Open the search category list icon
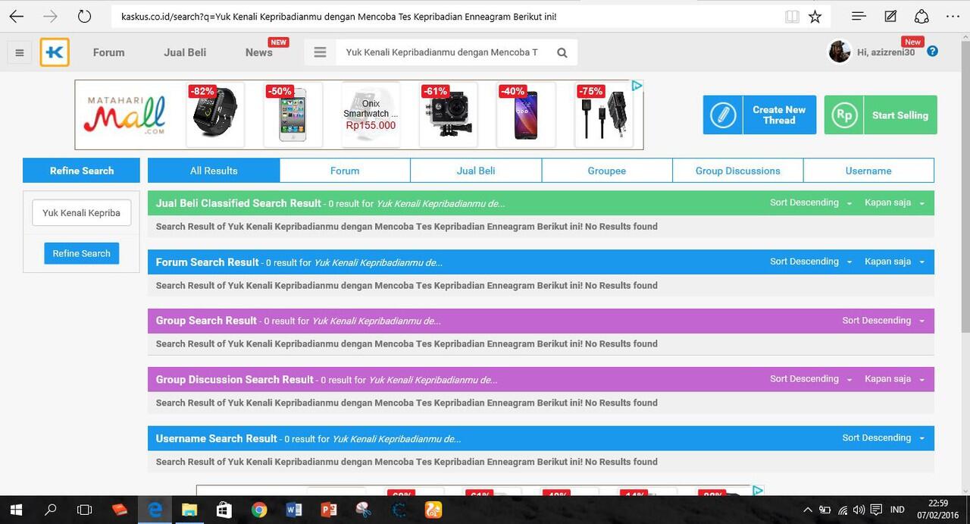Screen dimensions: 970x524 (x=320, y=52)
